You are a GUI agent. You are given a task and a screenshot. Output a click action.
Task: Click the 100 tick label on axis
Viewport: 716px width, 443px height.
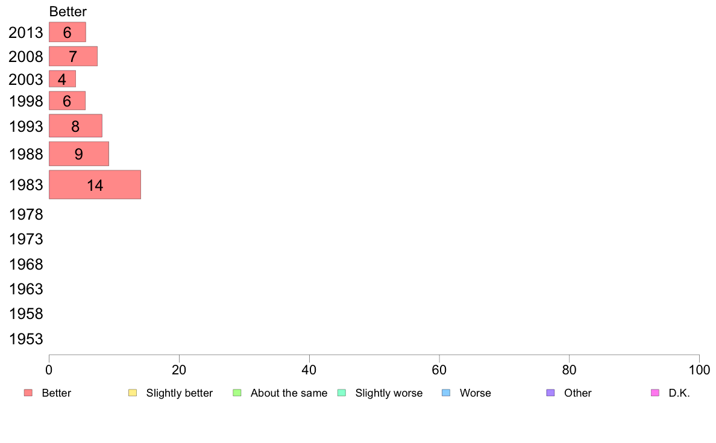point(699,370)
